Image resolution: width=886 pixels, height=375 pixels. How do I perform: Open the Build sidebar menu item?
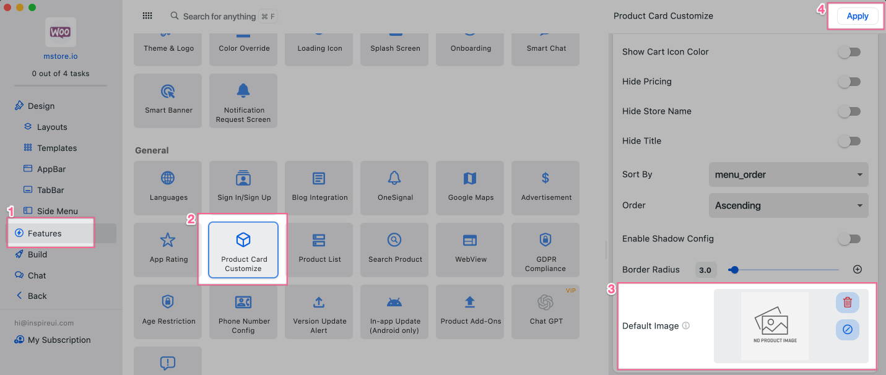click(x=37, y=254)
